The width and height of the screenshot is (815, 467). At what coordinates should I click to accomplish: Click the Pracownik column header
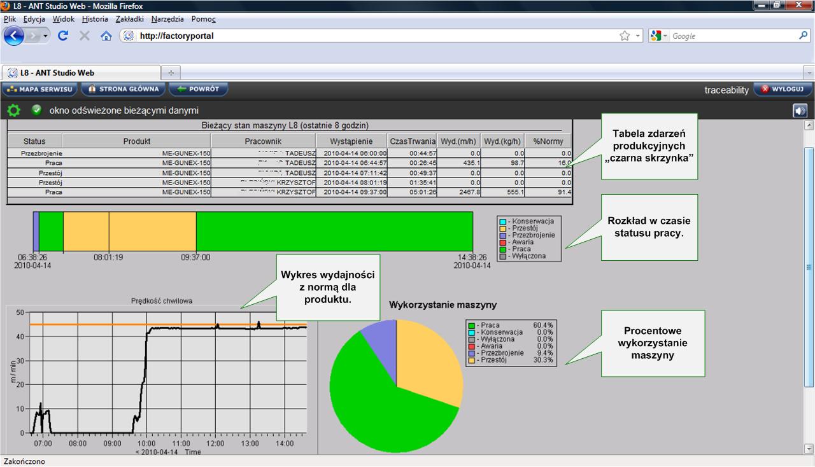264,141
